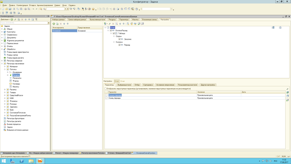
Task: Enable the show unavailable parameters checkbox
Action: pos(105,89)
